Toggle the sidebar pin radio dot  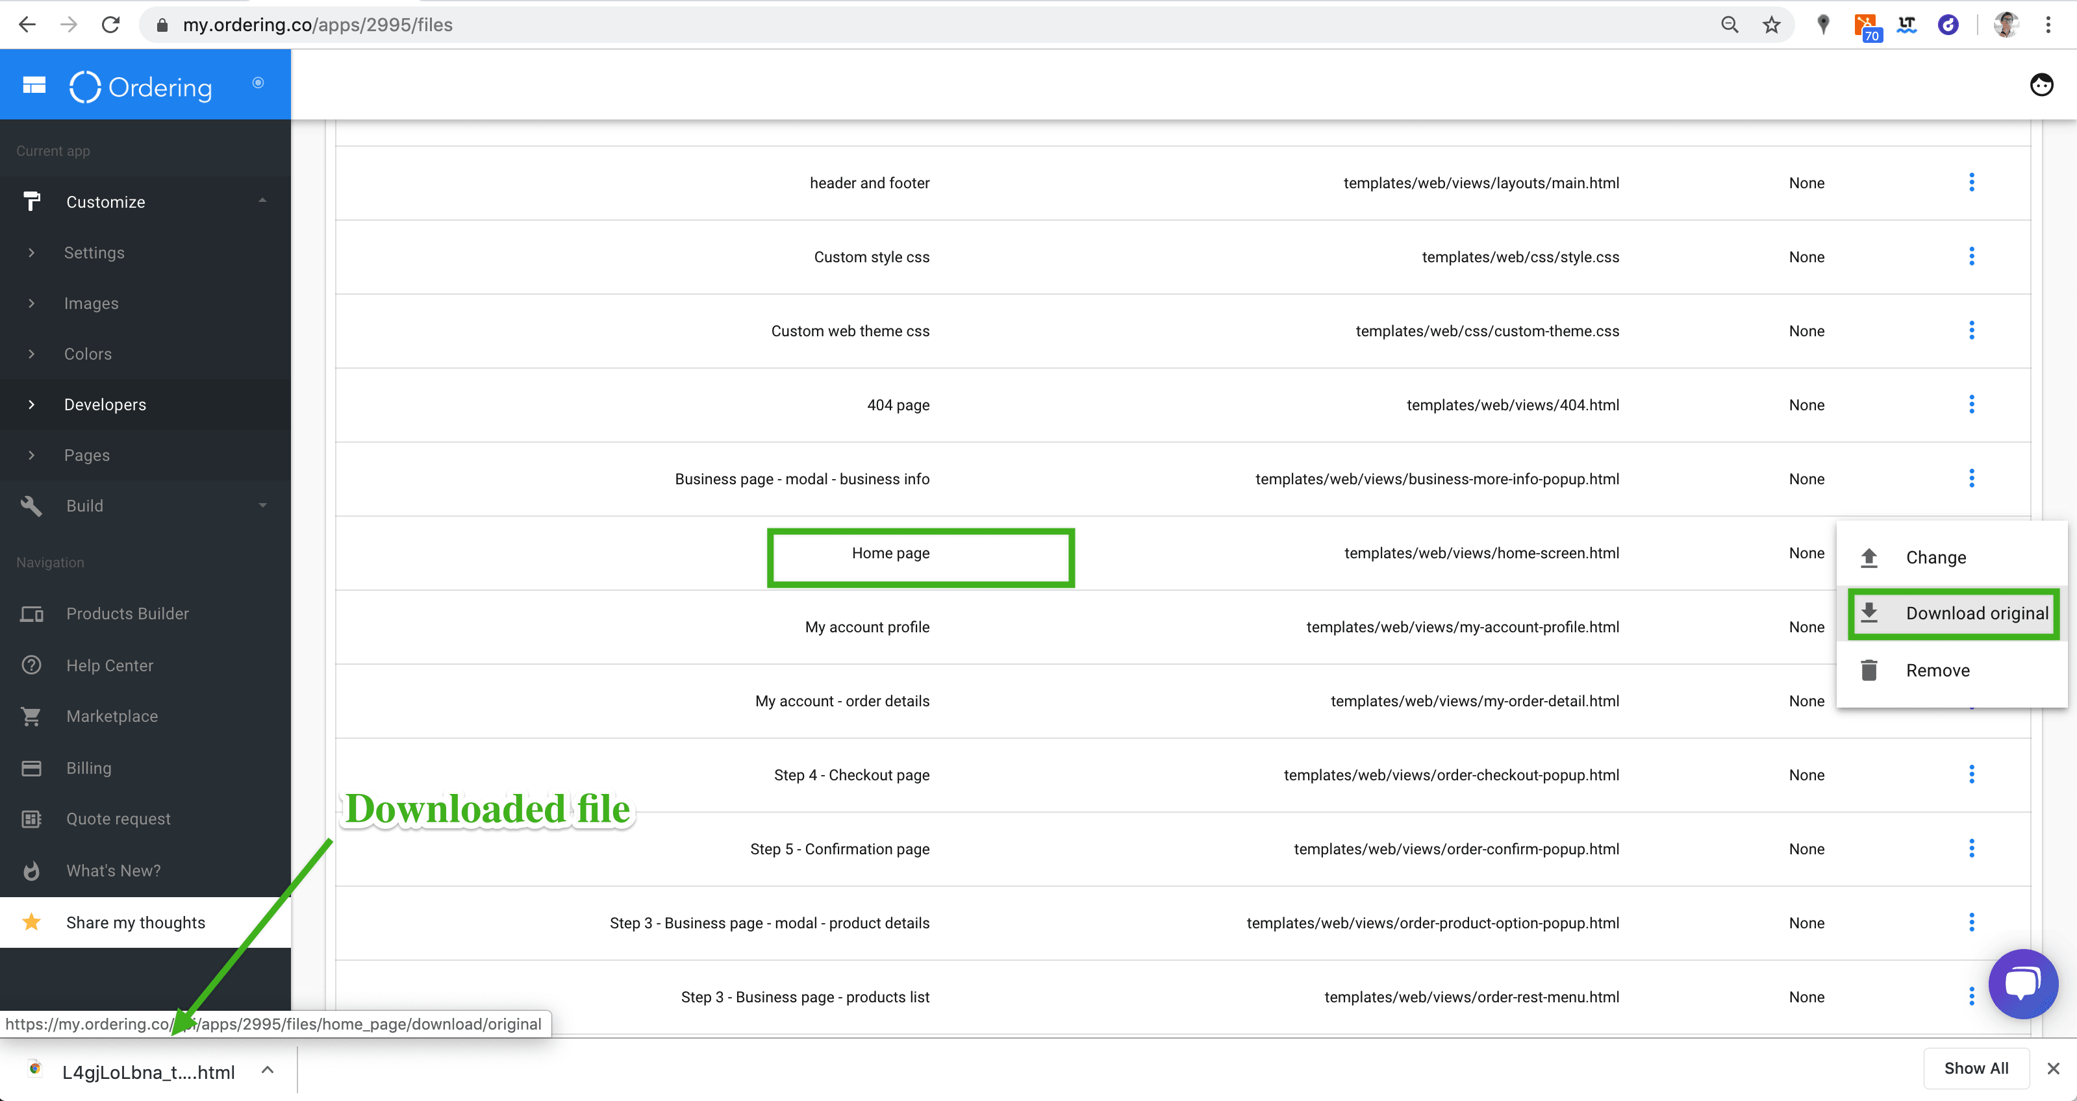pyautogui.click(x=258, y=83)
